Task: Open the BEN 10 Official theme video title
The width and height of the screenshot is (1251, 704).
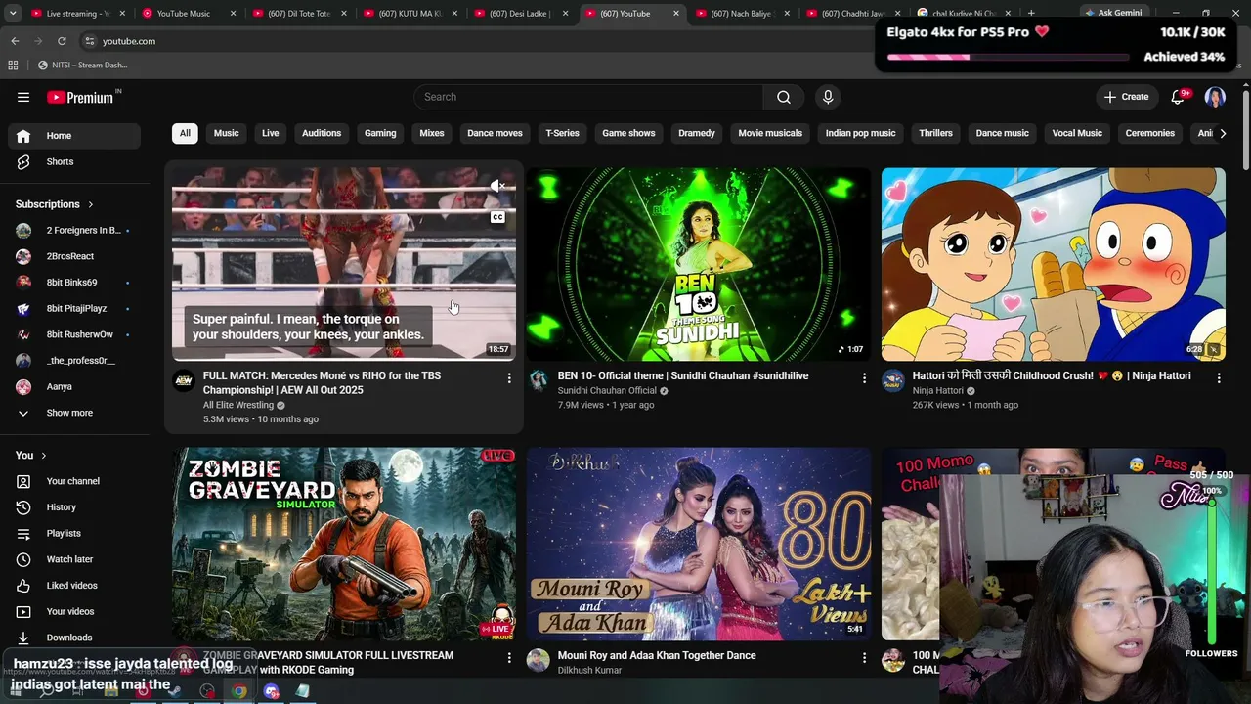Action: coord(683,375)
